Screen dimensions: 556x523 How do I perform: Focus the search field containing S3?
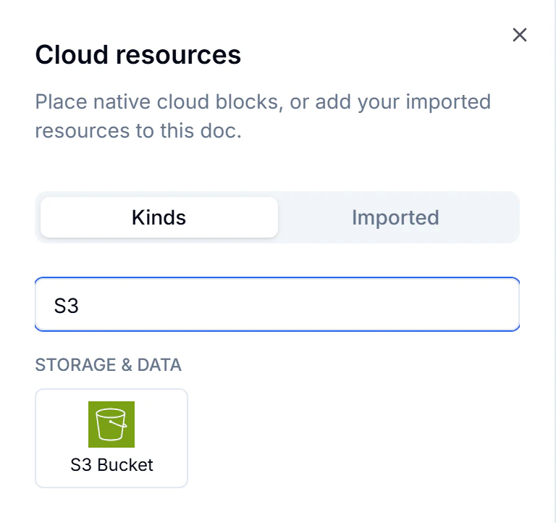click(277, 304)
